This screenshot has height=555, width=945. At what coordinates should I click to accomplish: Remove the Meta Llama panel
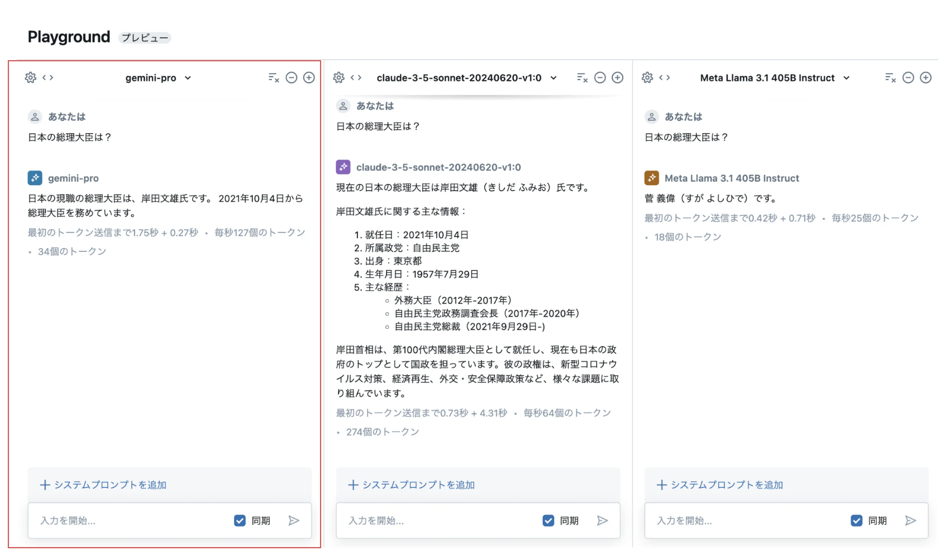point(908,77)
